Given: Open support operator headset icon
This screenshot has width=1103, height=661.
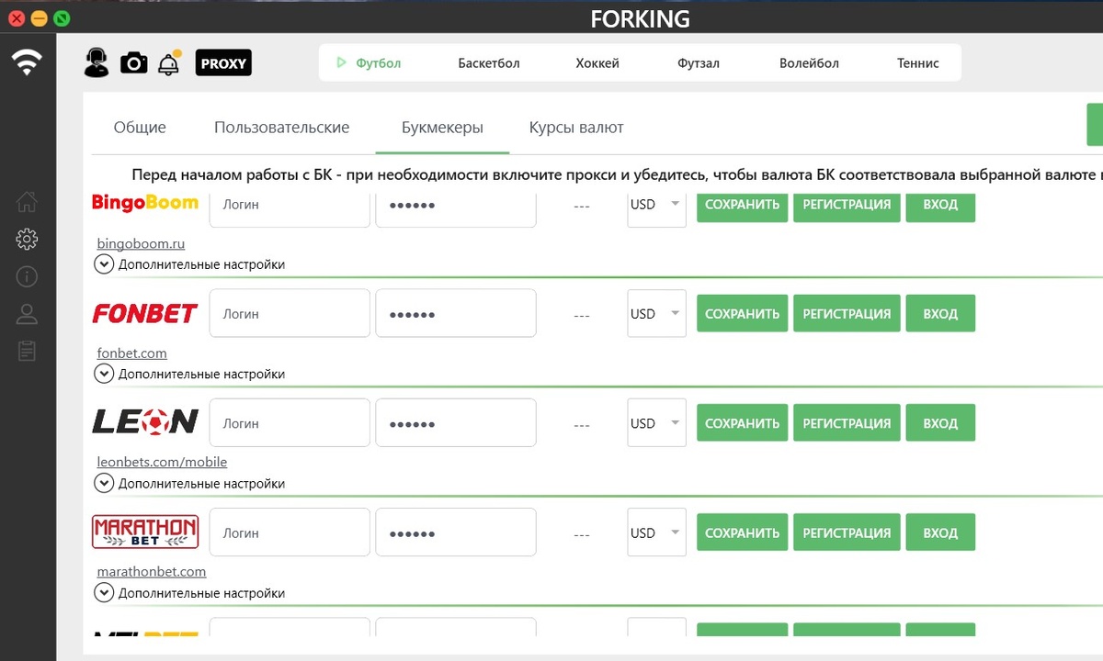Looking at the screenshot, I should point(97,62).
